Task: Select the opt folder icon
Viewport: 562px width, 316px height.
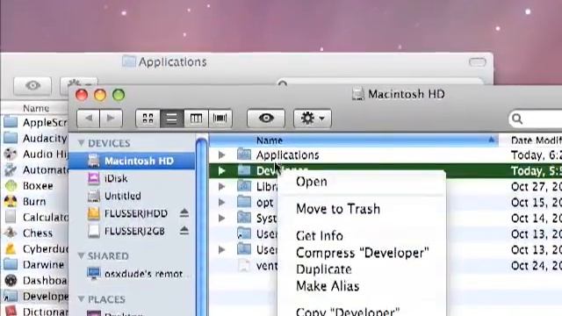Action: tap(244, 202)
